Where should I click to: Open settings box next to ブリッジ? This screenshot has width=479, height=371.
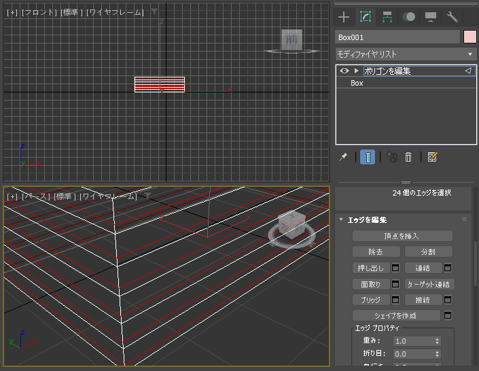395,300
